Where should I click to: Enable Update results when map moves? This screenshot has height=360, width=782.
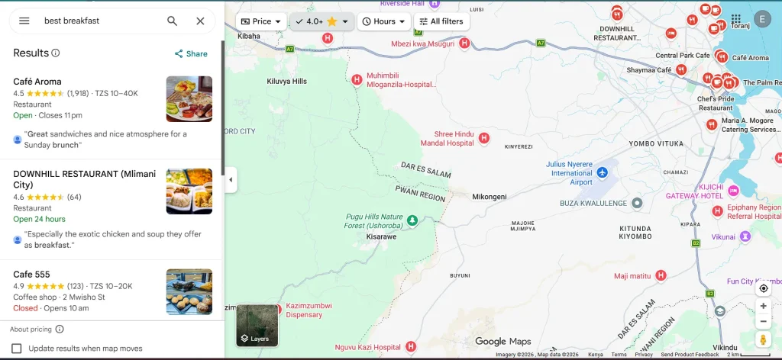click(17, 349)
